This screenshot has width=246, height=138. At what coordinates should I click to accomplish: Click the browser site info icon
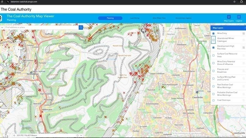tap(8, 2)
